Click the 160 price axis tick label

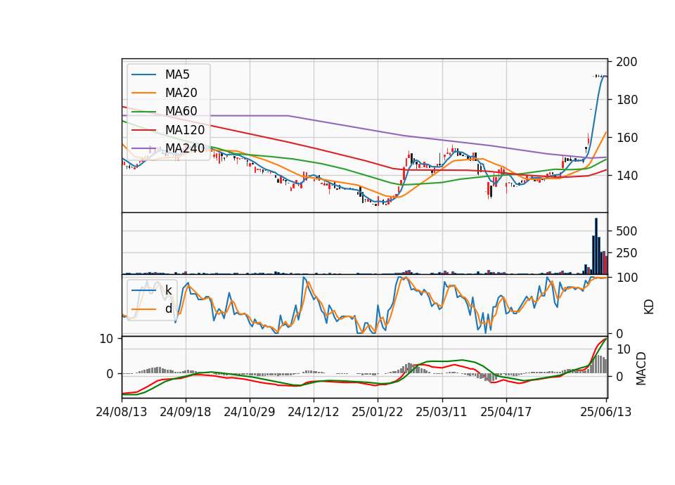(x=626, y=138)
